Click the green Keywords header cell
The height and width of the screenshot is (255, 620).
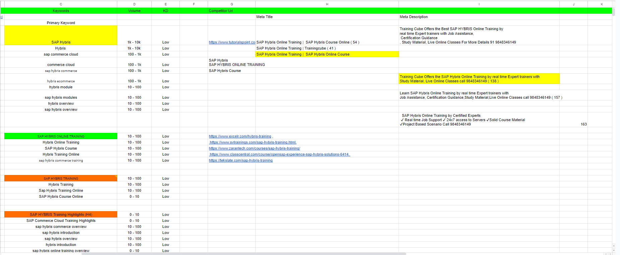[61, 11]
